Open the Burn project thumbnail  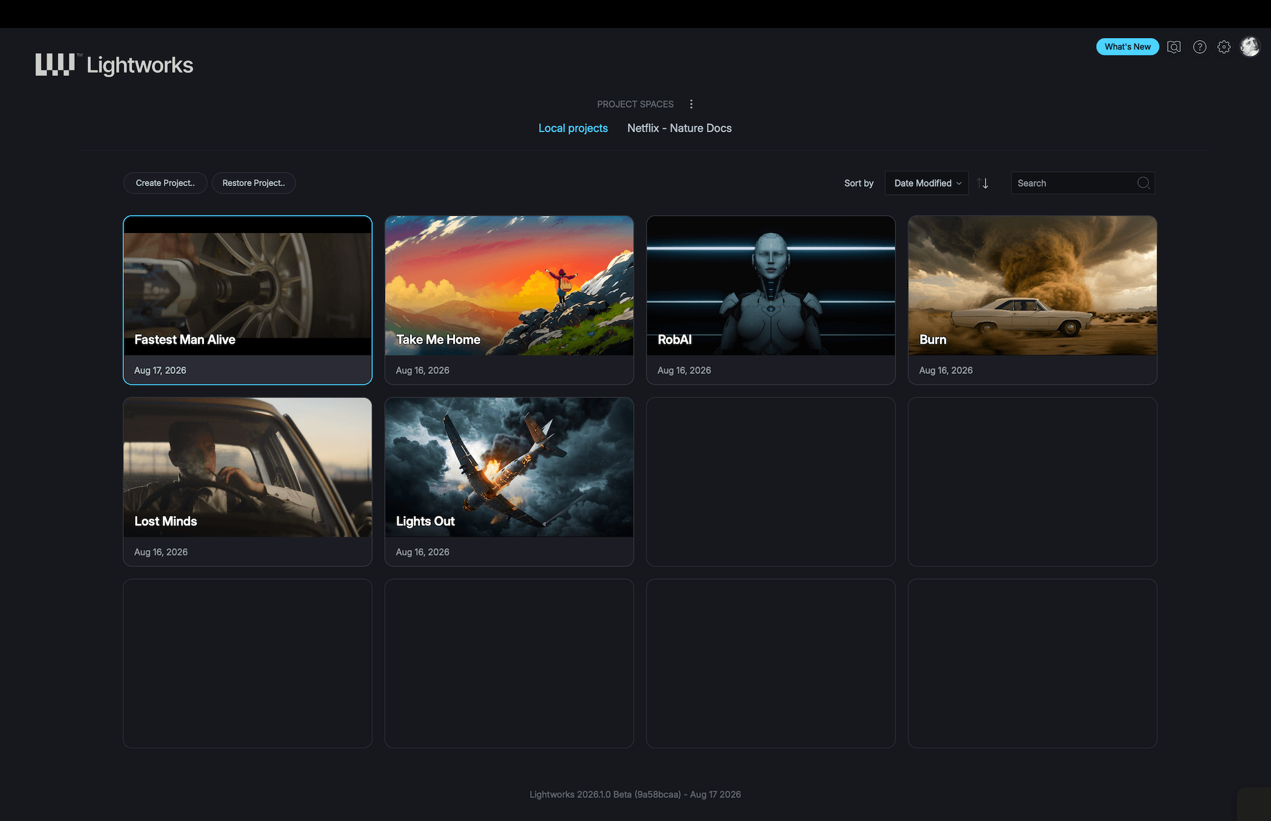coord(1033,286)
